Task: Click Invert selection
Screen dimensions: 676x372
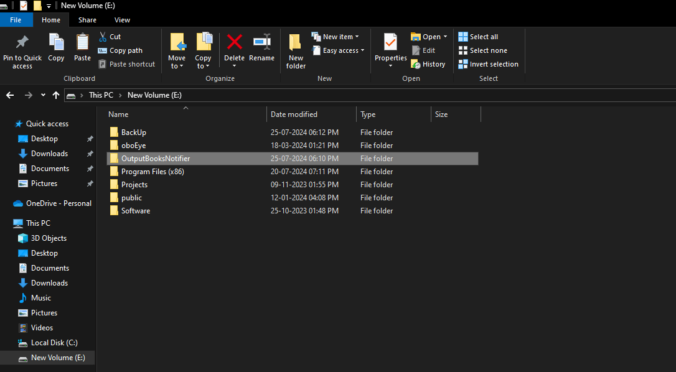Action: click(x=489, y=64)
